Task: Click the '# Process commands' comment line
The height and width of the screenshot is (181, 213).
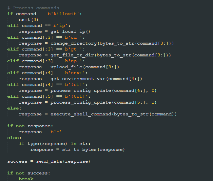Action: point(33,8)
